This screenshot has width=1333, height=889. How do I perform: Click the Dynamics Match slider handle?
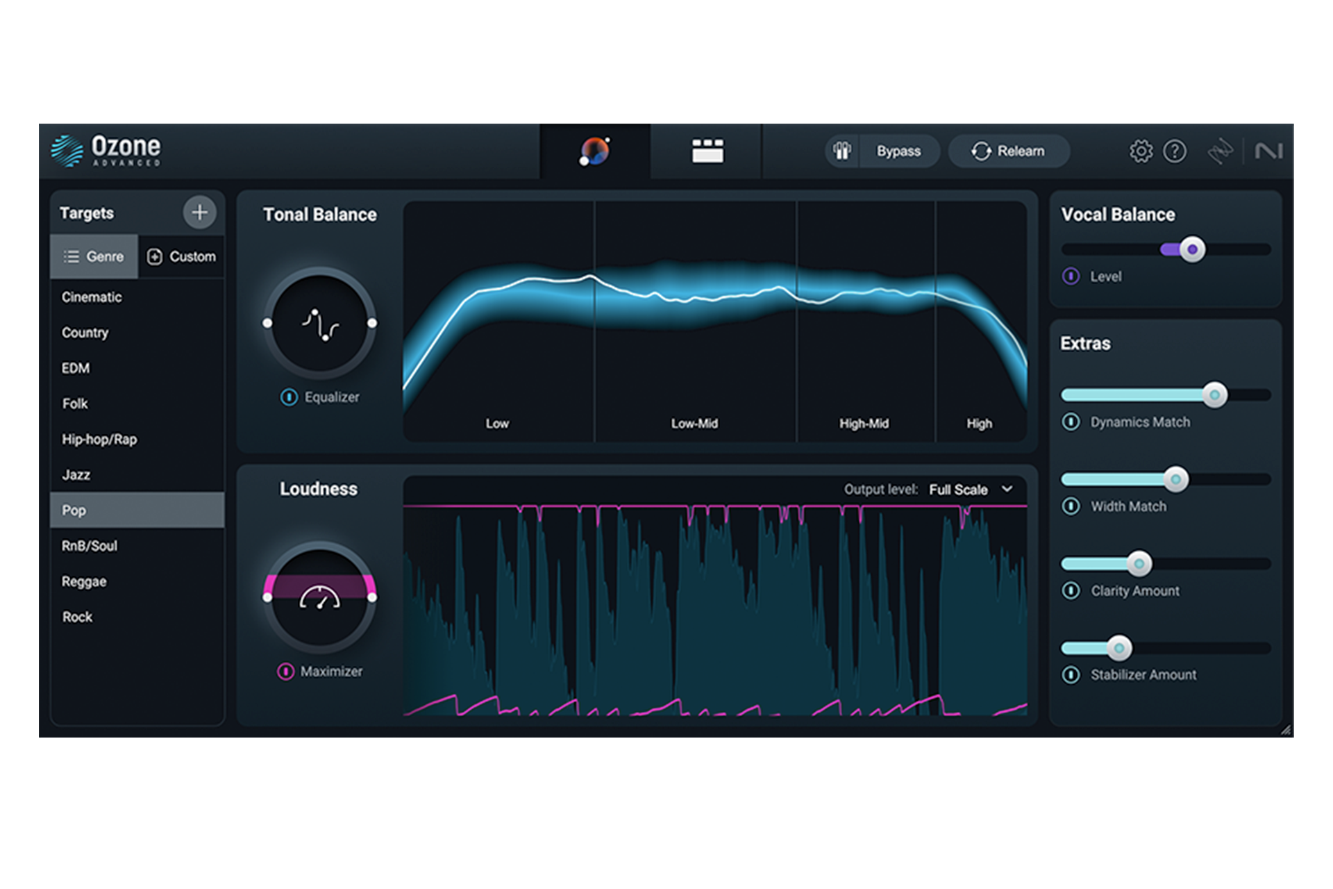tap(1214, 395)
